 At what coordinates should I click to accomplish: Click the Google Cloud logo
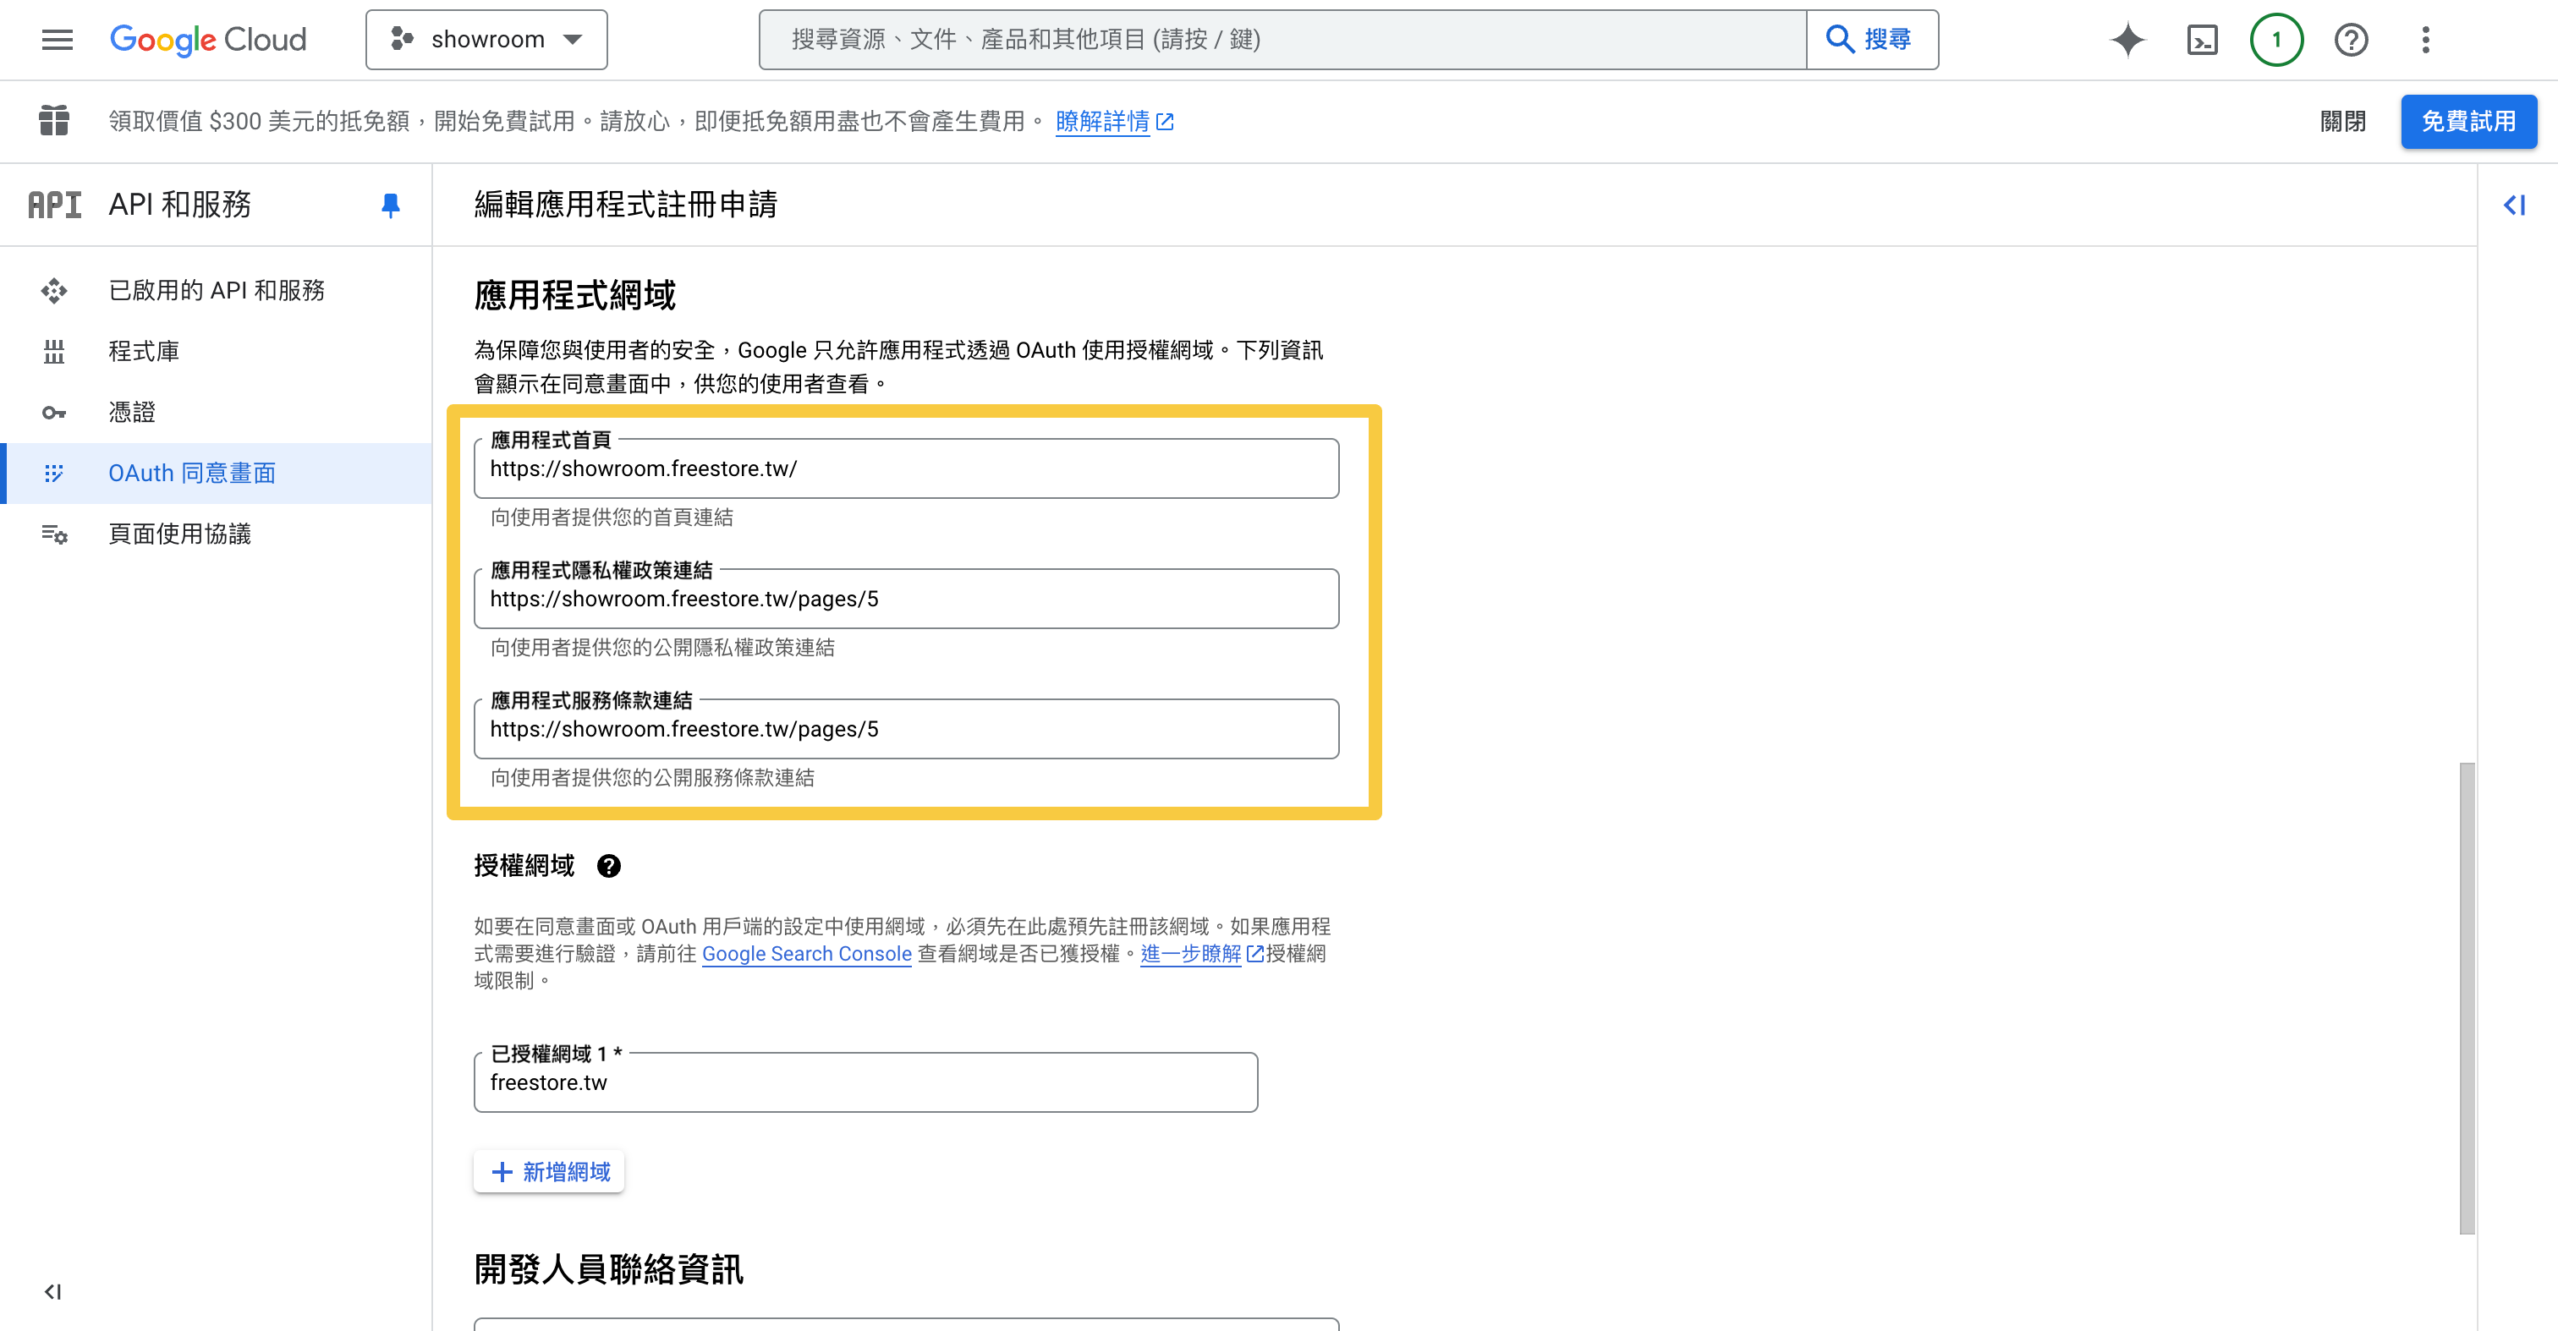[x=207, y=40]
